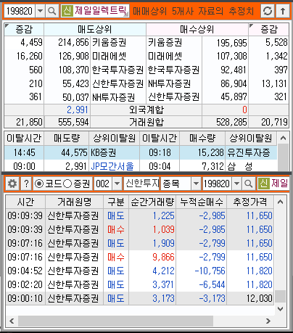293x333 pixels.
Task: Select JP모간서울 in the 09:00 row
Action: [112, 166]
